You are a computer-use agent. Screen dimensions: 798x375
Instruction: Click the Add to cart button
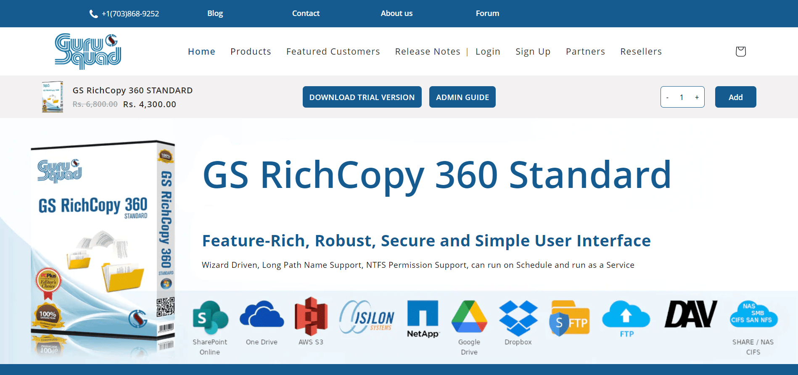pos(735,97)
